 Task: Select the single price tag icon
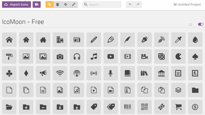94,107
